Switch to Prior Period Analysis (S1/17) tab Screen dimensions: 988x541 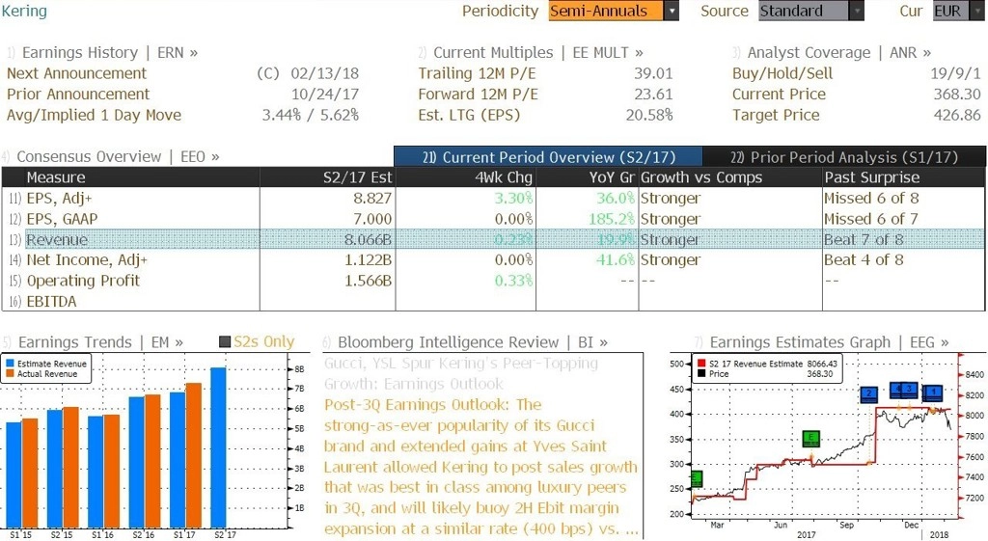click(844, 157)
